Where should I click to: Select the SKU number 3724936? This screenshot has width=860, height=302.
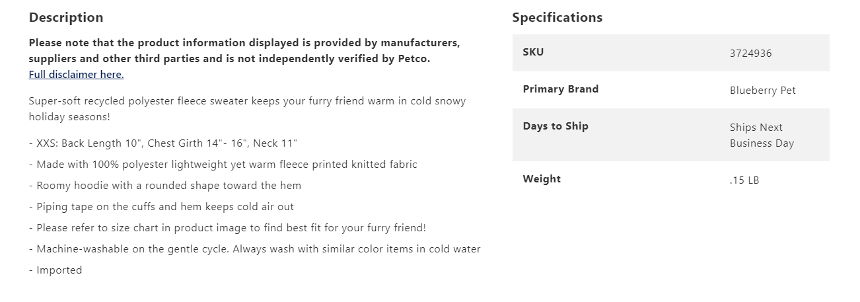point(750,54)
